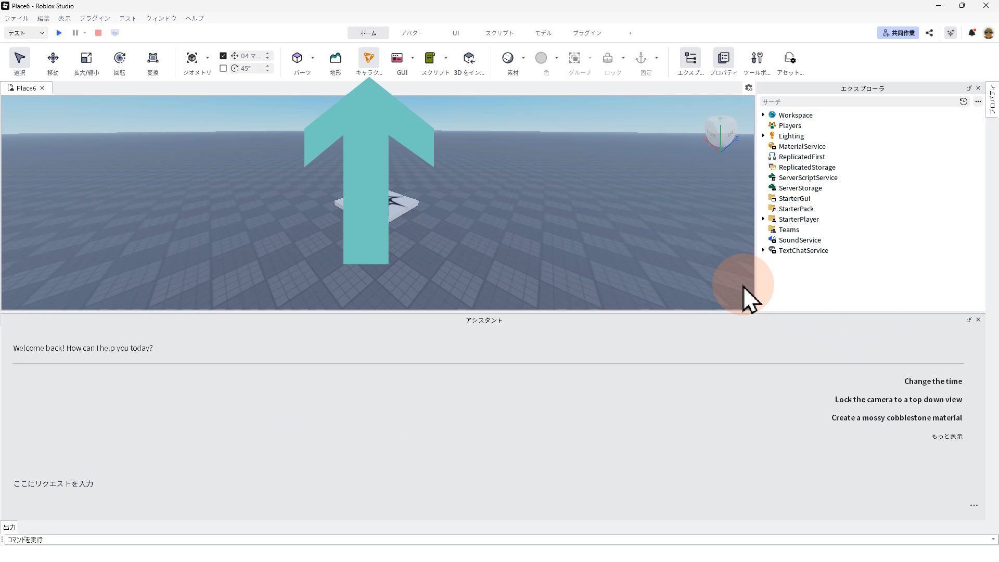
Task: Open the color (色) swatch picker
Action: [x=541, y=58]
